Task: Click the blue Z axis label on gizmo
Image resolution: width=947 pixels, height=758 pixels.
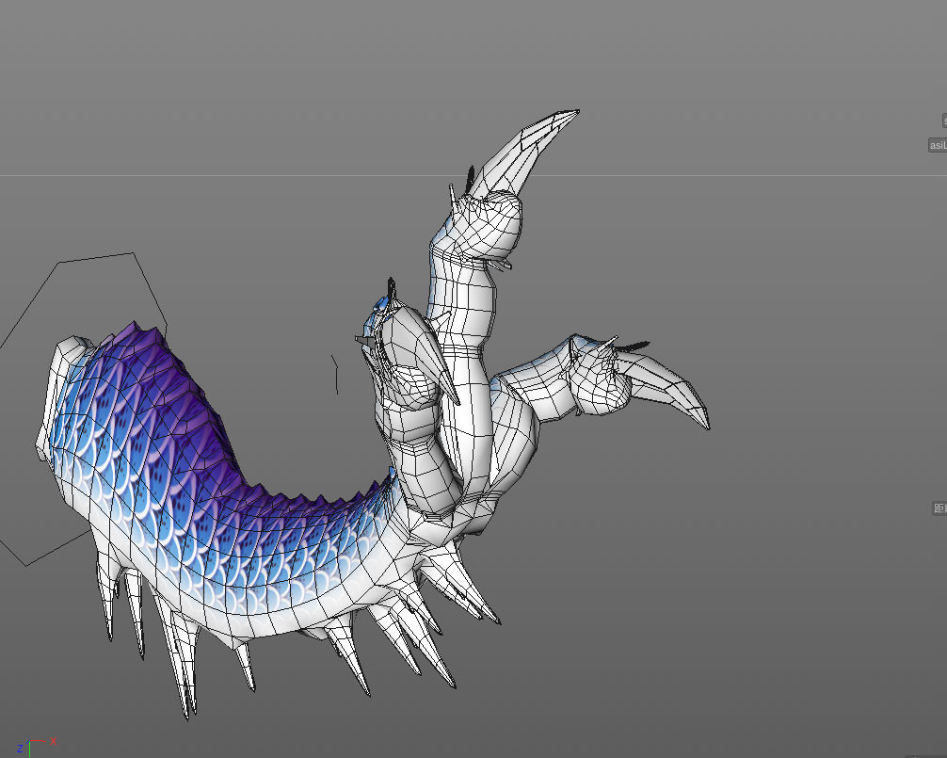Action: (x=20, y=750)
